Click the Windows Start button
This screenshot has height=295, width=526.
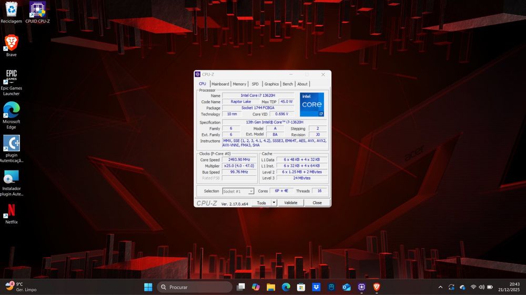click(x=148, y=287)
